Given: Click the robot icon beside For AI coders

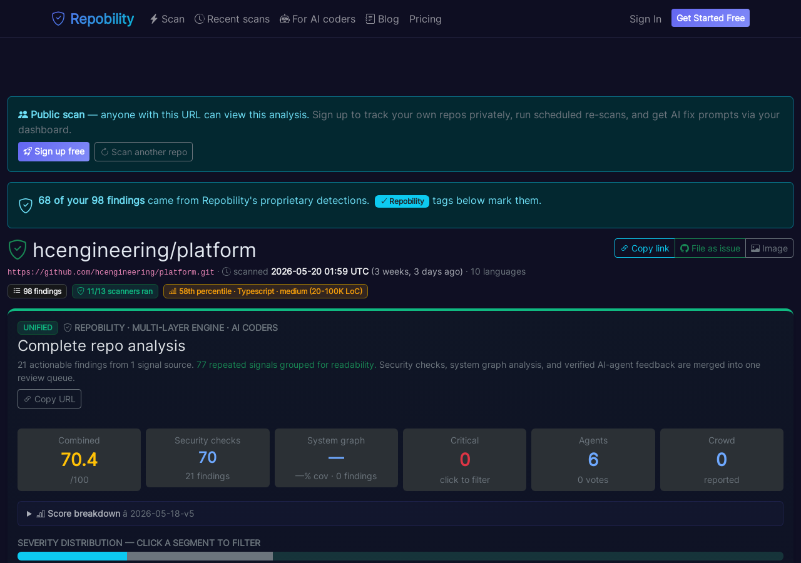Looking at the screenshot, I should point(285,19).
